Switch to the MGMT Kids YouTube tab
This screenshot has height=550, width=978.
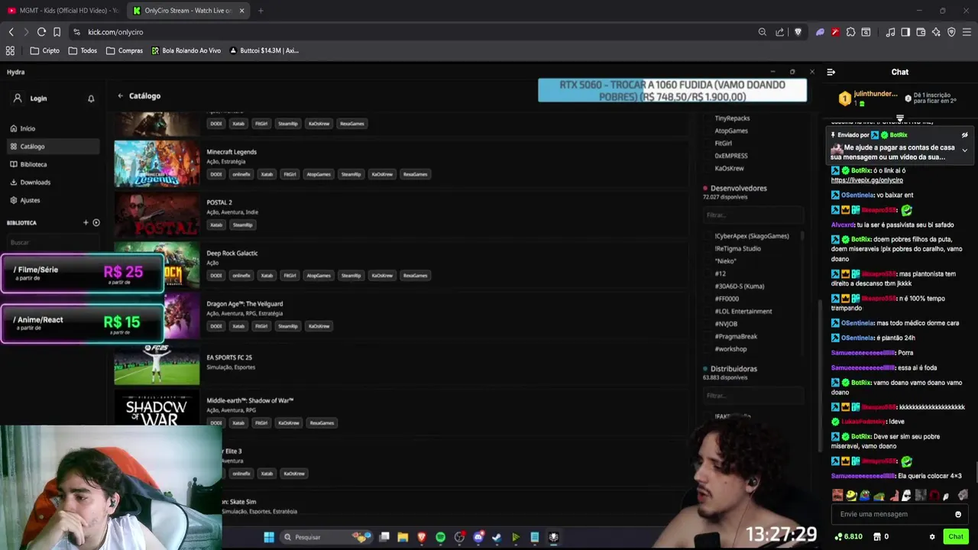tap(63, 11)
